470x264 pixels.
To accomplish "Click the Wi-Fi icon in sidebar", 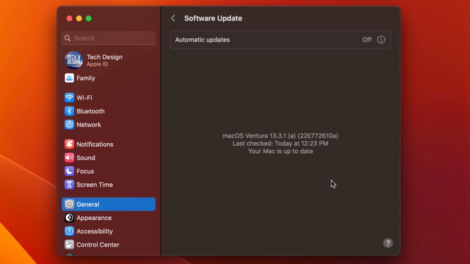I will 69,98.
